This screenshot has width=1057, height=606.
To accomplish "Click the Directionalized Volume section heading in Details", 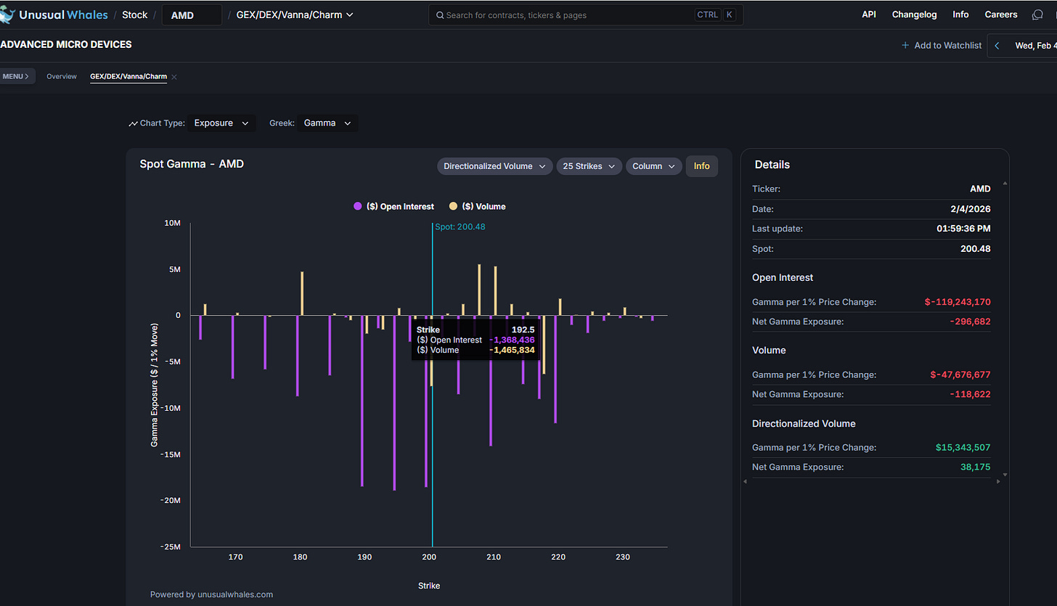I will tap(804, 423).
